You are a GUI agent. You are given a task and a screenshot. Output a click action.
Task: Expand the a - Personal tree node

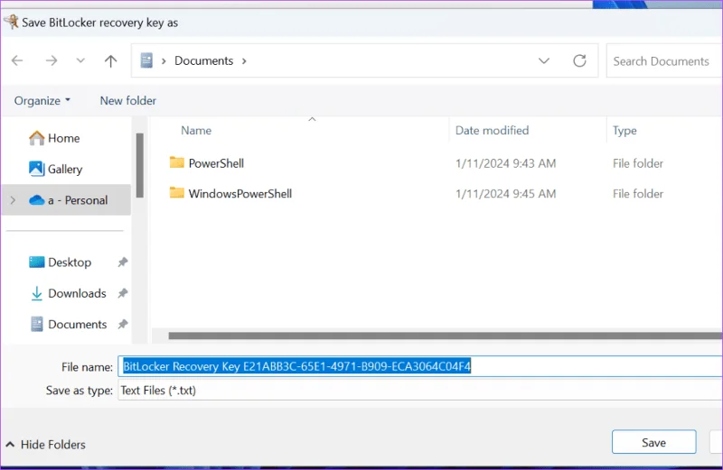click(13, 200)
